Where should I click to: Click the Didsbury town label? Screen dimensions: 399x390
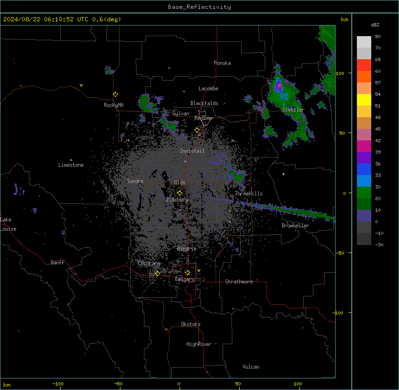point(177,200)
